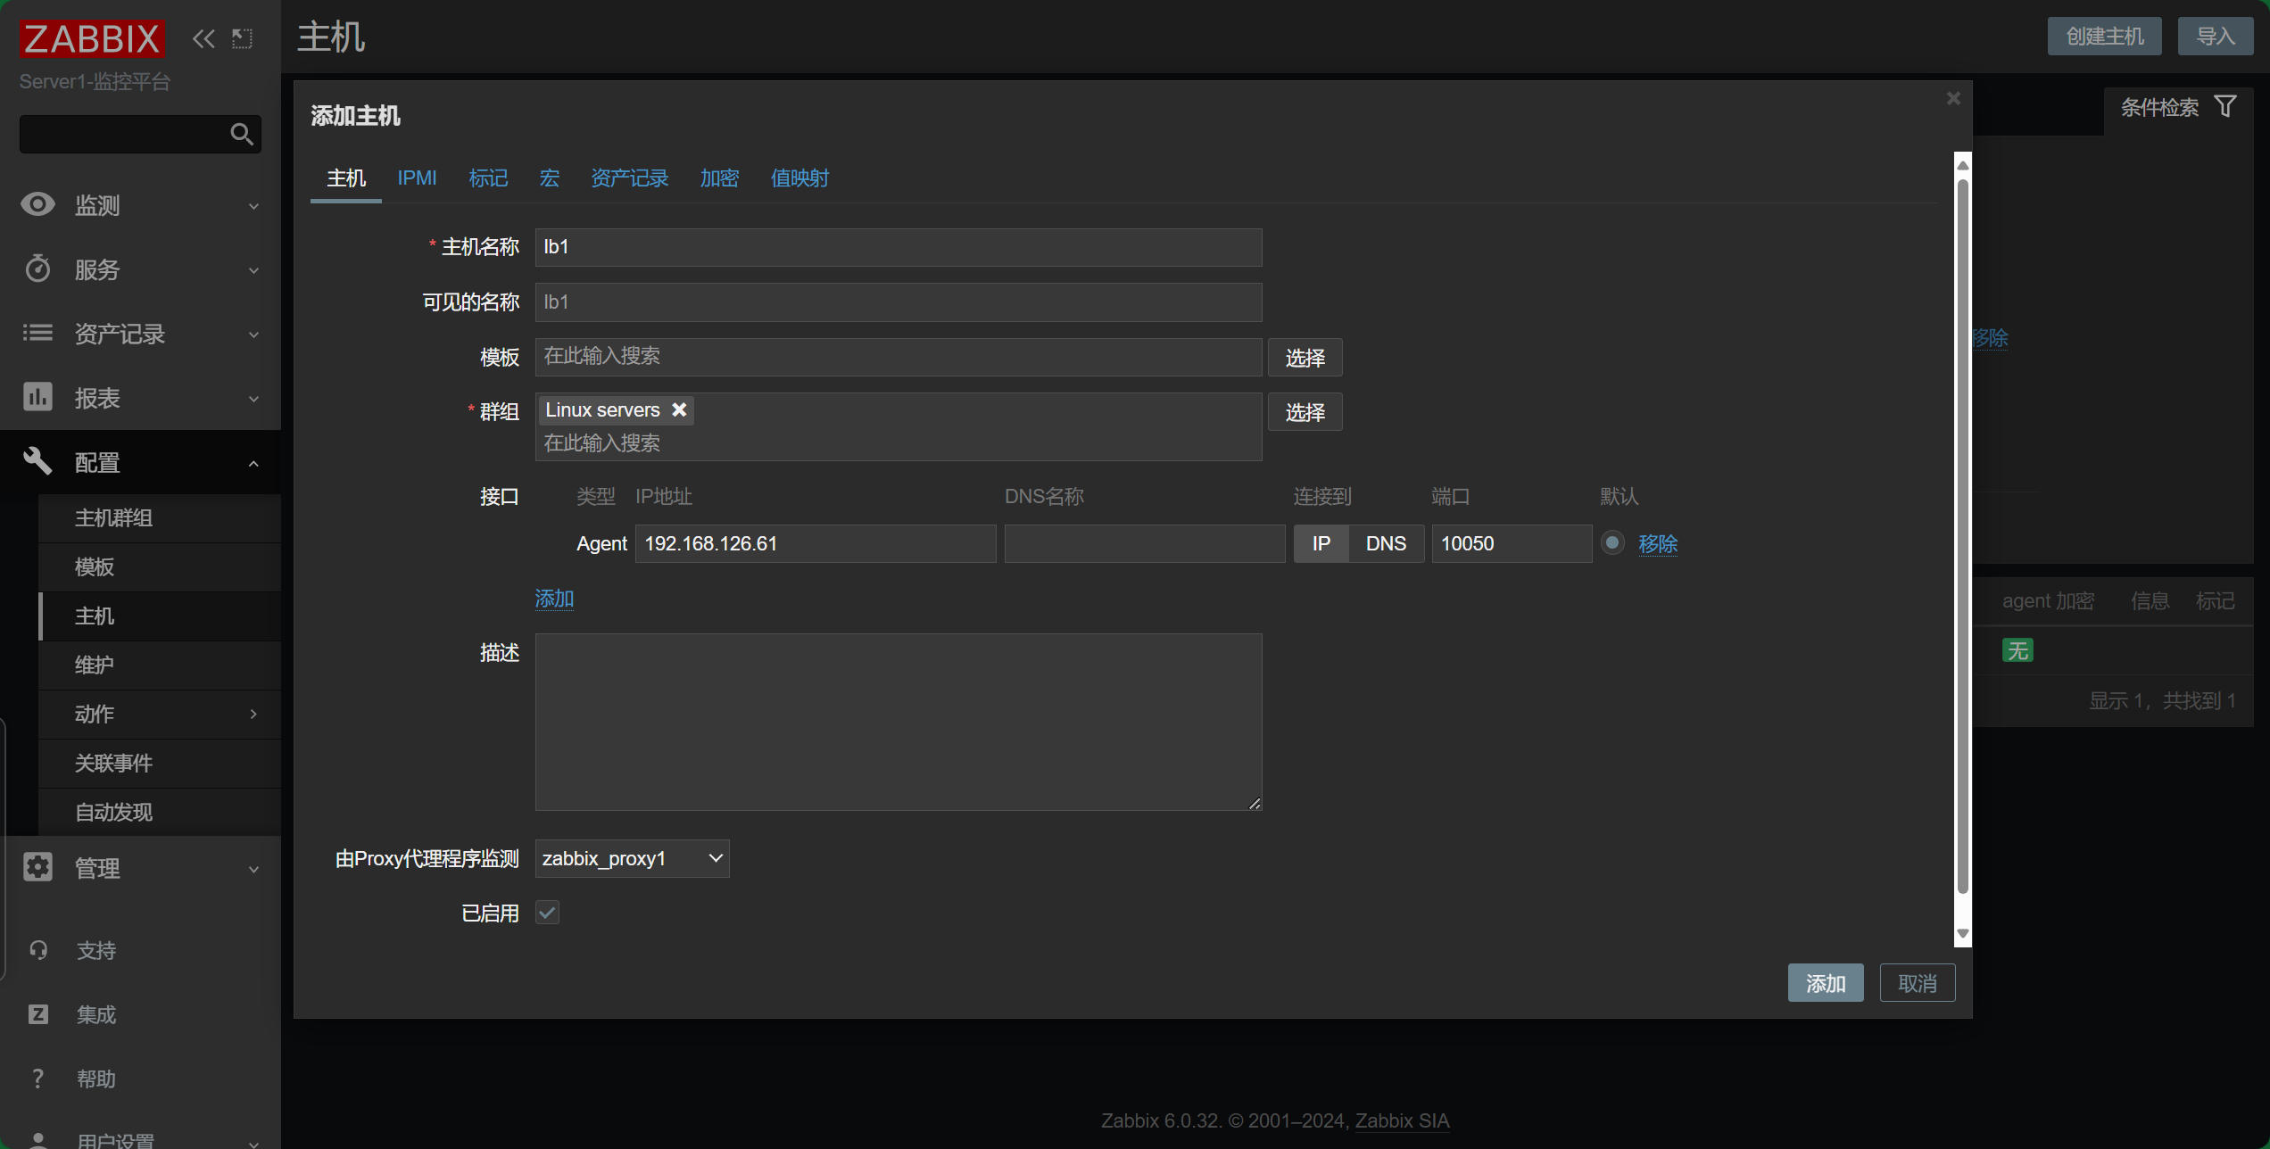2270x1149 pixels.
Task: Click 选择 next to the 群组 field
Action: pos(1305,412)
